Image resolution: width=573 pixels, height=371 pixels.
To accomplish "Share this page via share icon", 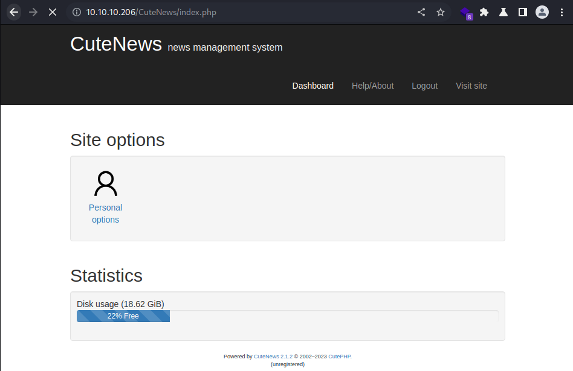I will [x=421, y=12].
